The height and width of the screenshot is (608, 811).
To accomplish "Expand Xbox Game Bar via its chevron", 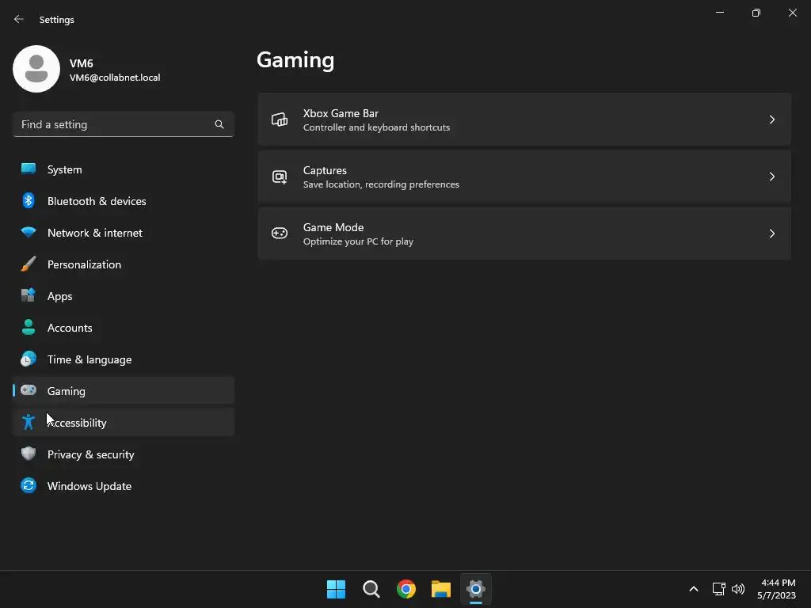I will pos(771,120).
